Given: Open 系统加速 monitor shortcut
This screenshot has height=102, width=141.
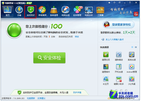Looking at the screenshot, I should pyautogui.click(x=132, y=56).
